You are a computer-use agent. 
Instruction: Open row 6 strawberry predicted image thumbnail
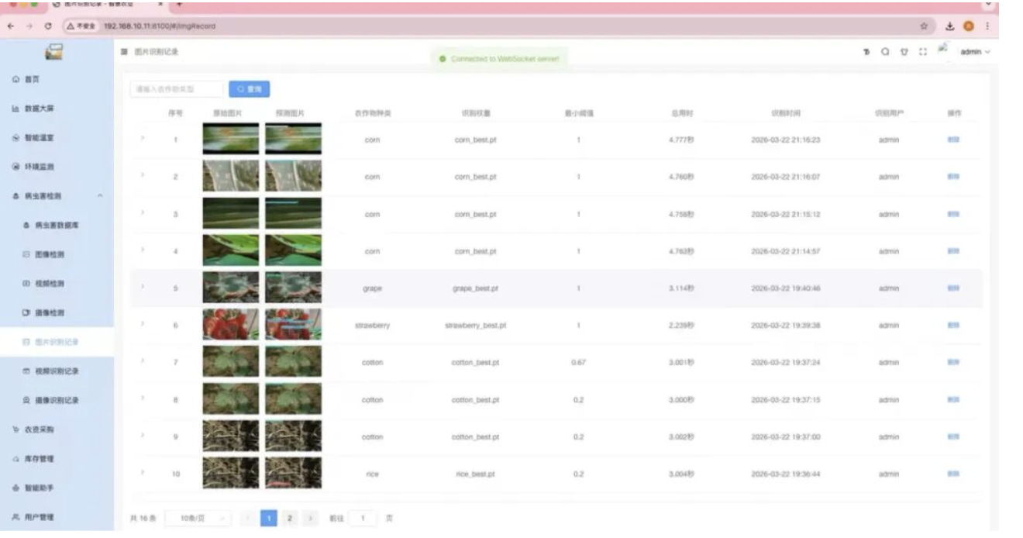[x=293, y=326]
